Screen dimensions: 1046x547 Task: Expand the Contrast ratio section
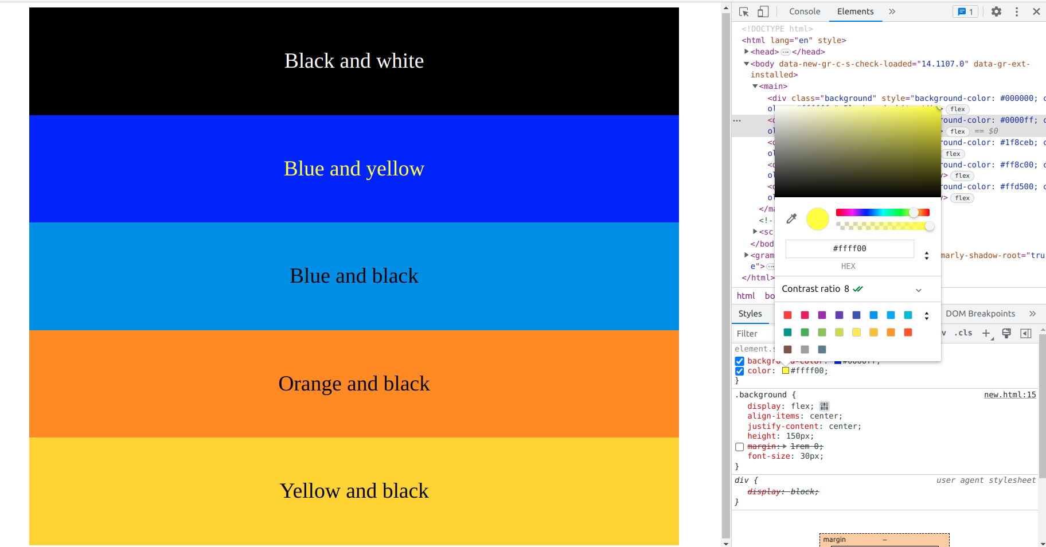coord(919,289)
